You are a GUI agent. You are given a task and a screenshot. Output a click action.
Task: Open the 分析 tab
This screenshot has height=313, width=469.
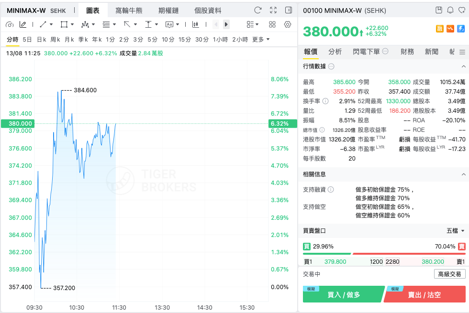[335, 52]
